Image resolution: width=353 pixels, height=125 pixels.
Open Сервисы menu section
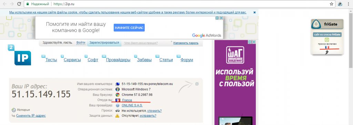tap(72, 60)
